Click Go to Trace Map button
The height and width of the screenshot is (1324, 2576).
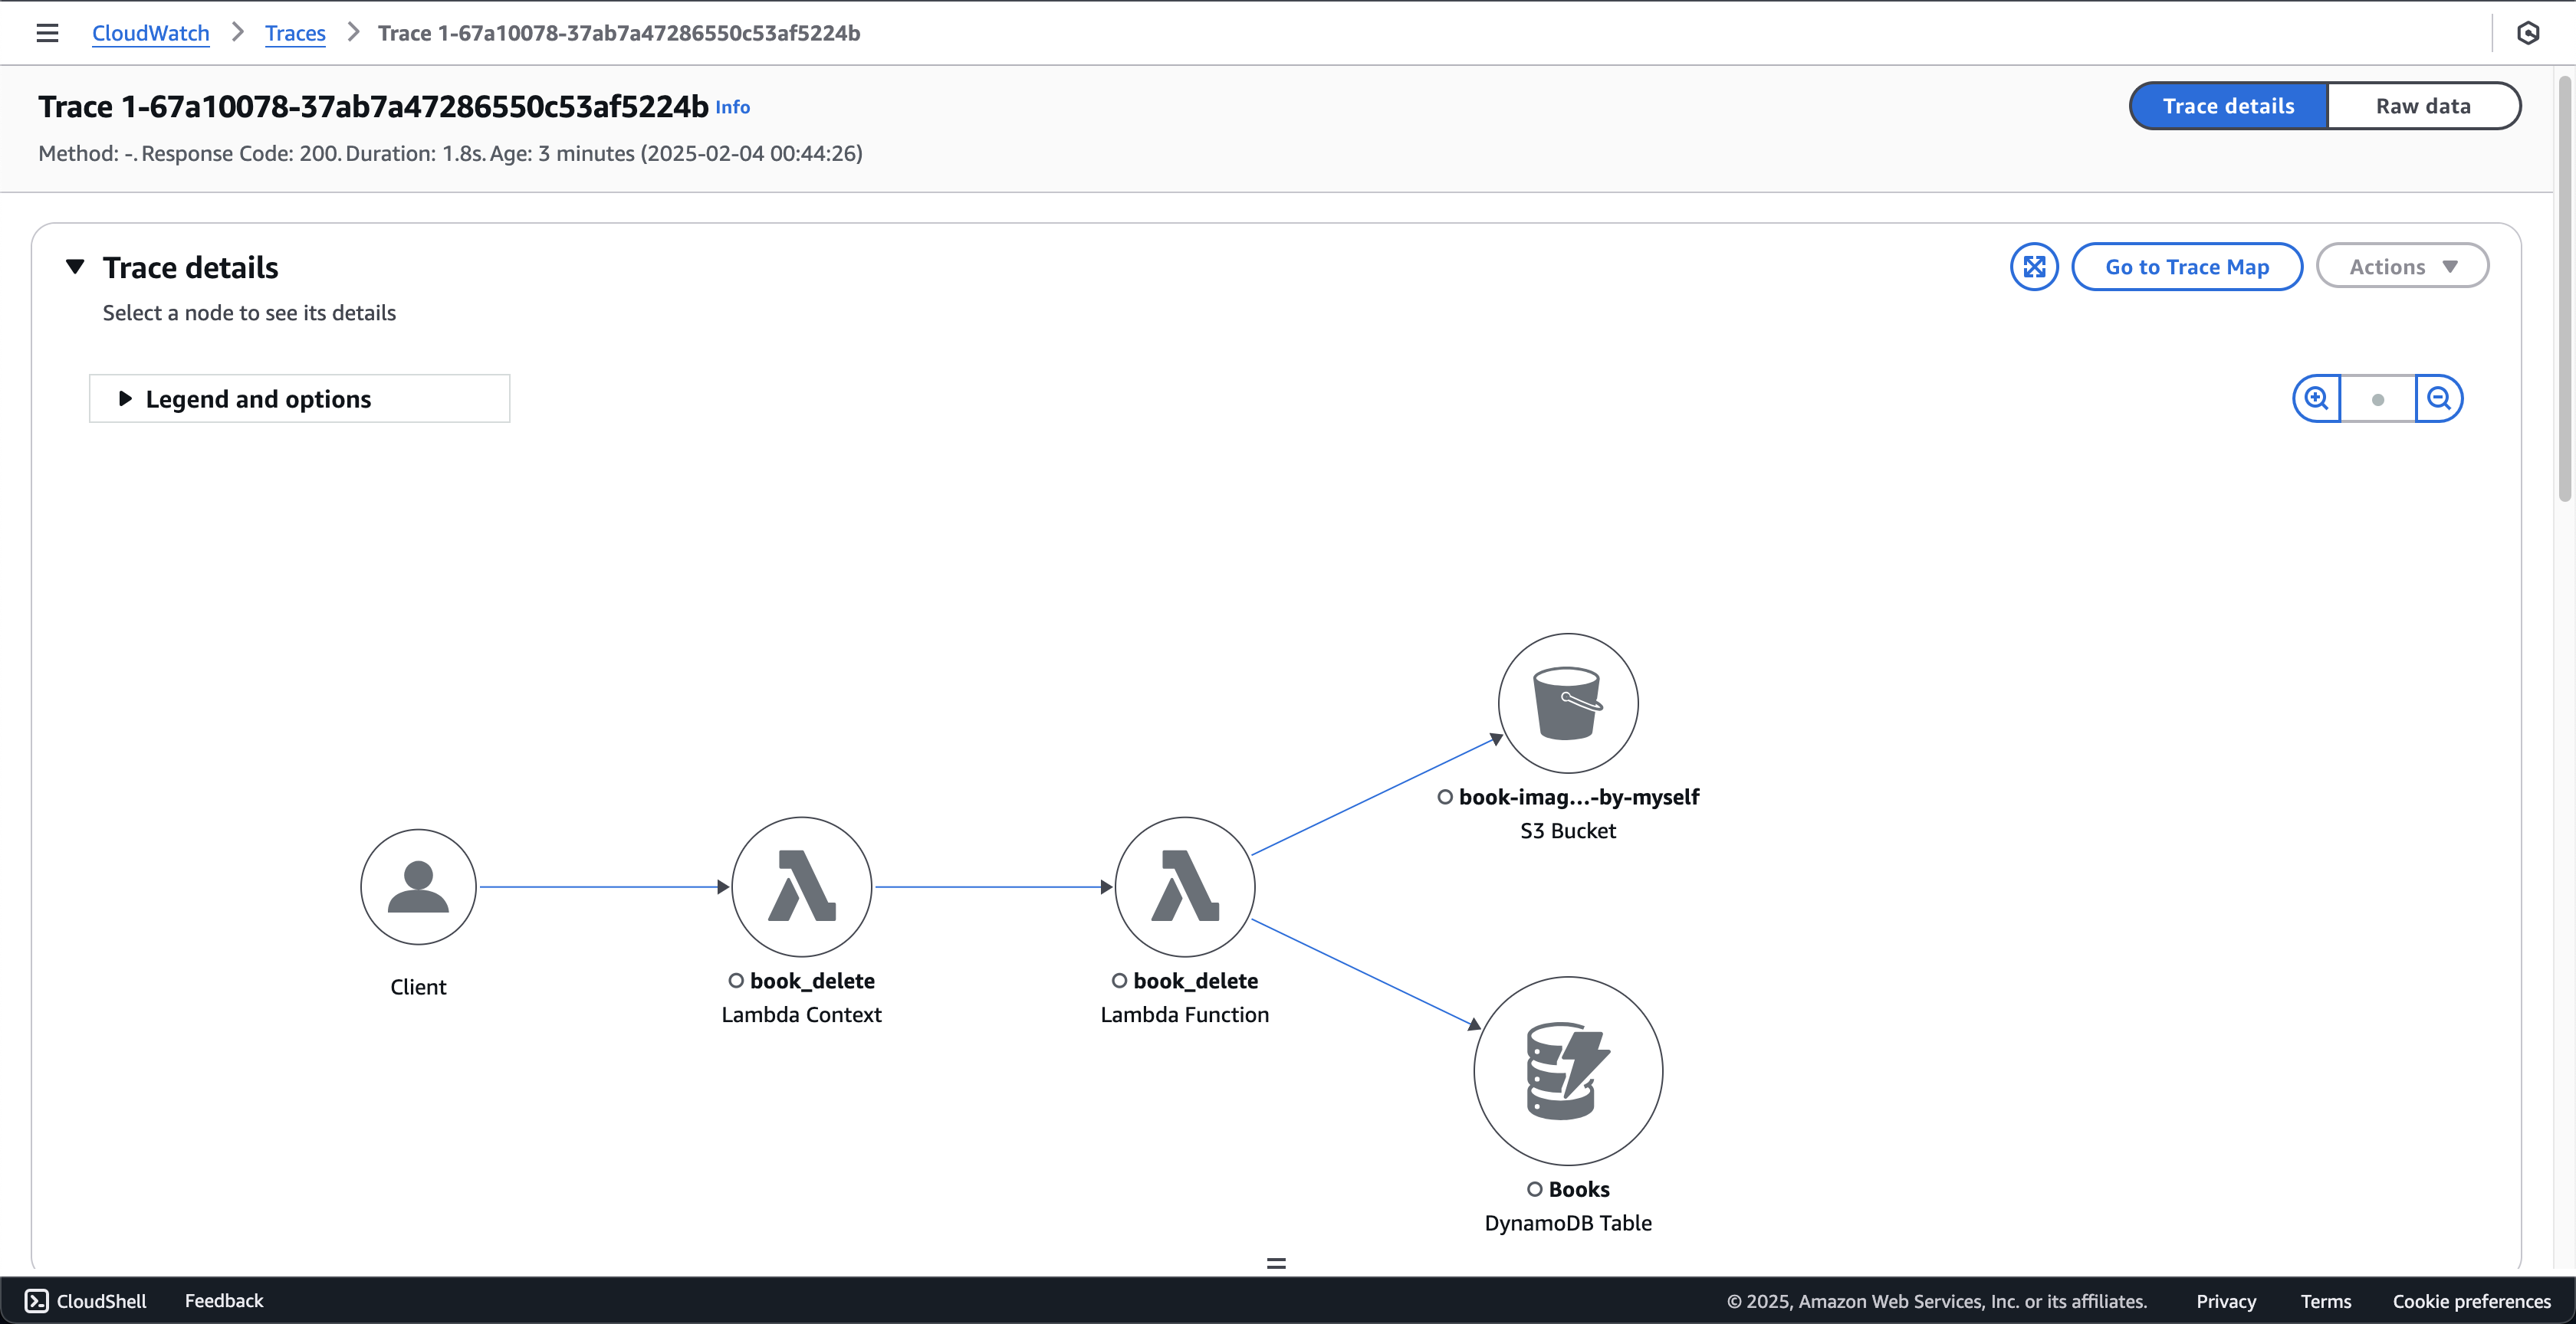(2186, 265)
